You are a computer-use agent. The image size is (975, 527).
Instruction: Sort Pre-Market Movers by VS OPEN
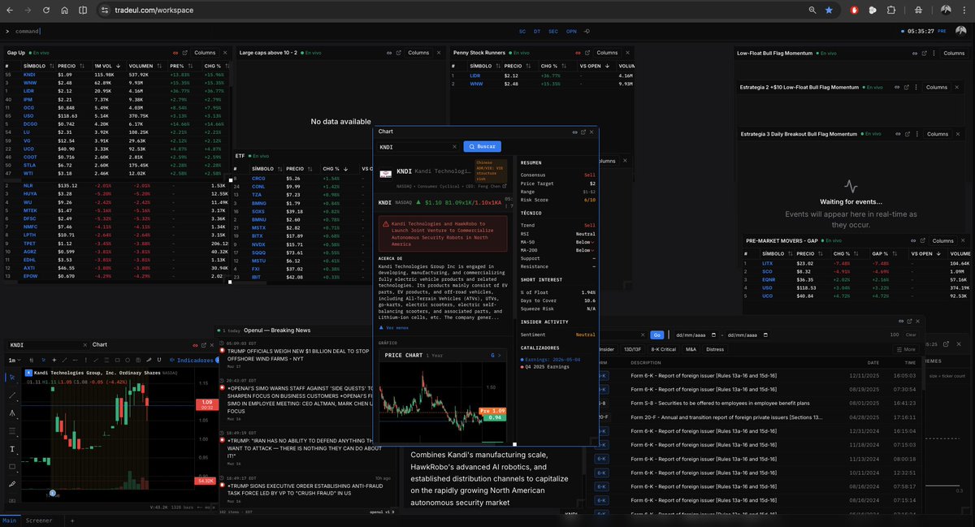(x=924, y=253)
